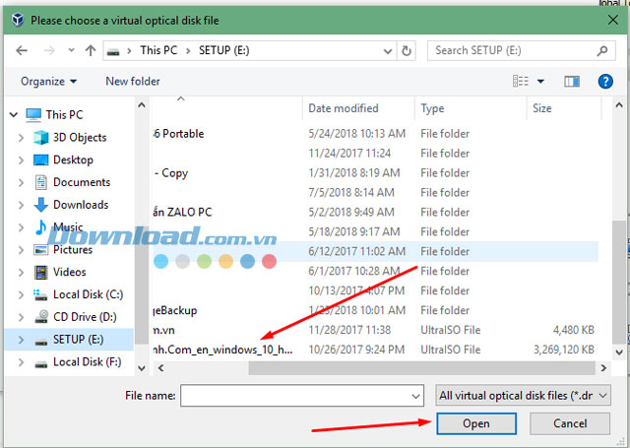Click SETUP (E:) in address bar
This screenshot has height=448, width=630.
223,50
